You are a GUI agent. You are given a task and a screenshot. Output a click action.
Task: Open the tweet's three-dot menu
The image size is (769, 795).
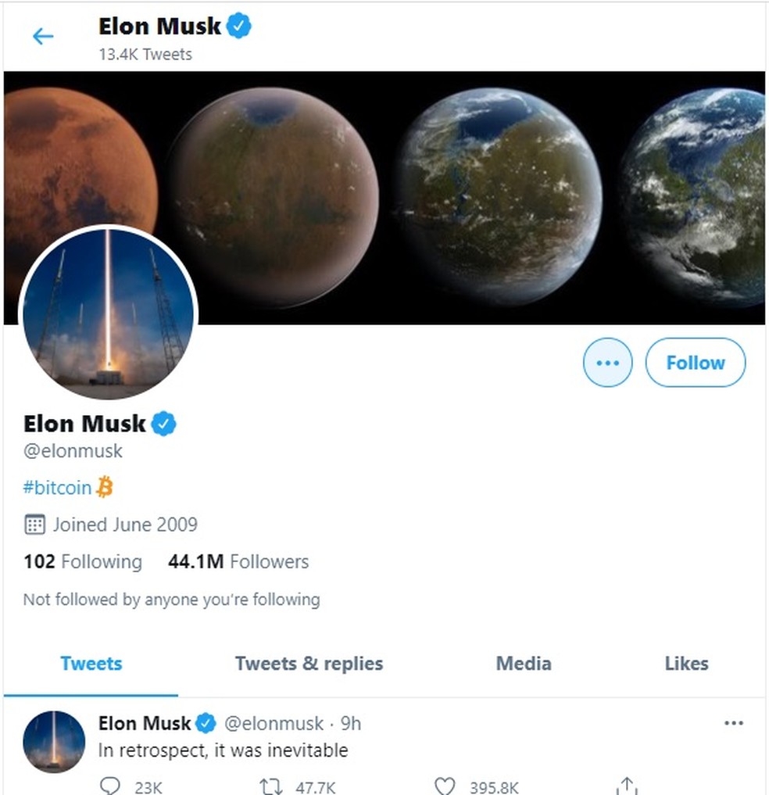[x=733, y=723]
